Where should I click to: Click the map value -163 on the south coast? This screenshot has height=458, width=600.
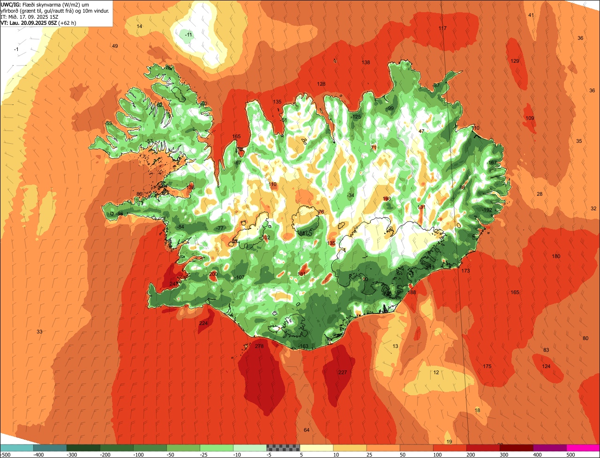(x=303, y=346)
